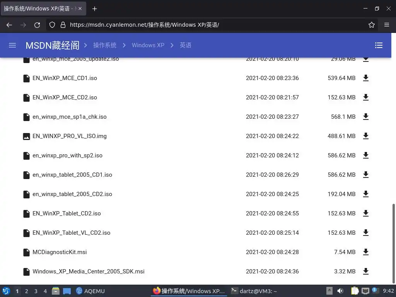This screenshot has width=396, height=297.
Task: Click download icon for en_winxp_pro_with_sp2.iso
Action: (x=366, y=155)
